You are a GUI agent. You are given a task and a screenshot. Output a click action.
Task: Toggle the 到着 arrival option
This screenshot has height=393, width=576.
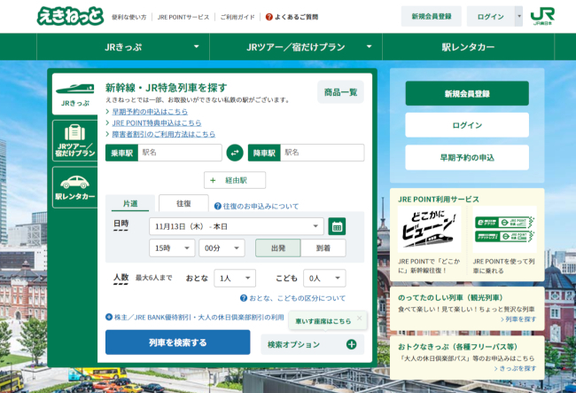pos(323,248)
